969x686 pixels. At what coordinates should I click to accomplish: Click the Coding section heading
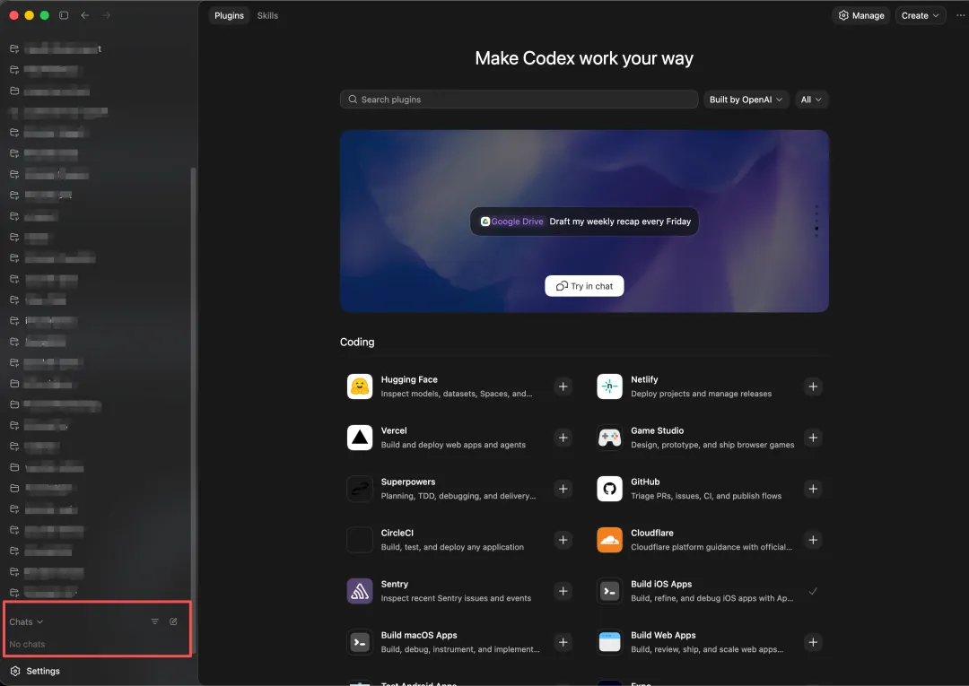pyautogui.click(x=357, y=342)
